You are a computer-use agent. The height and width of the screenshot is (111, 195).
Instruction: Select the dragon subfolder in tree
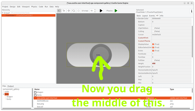10,97
